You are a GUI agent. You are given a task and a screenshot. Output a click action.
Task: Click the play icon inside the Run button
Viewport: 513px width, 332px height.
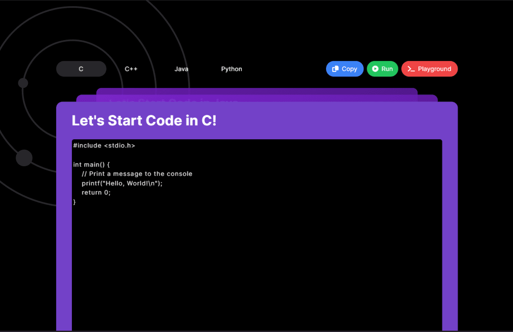pos(375,69)
